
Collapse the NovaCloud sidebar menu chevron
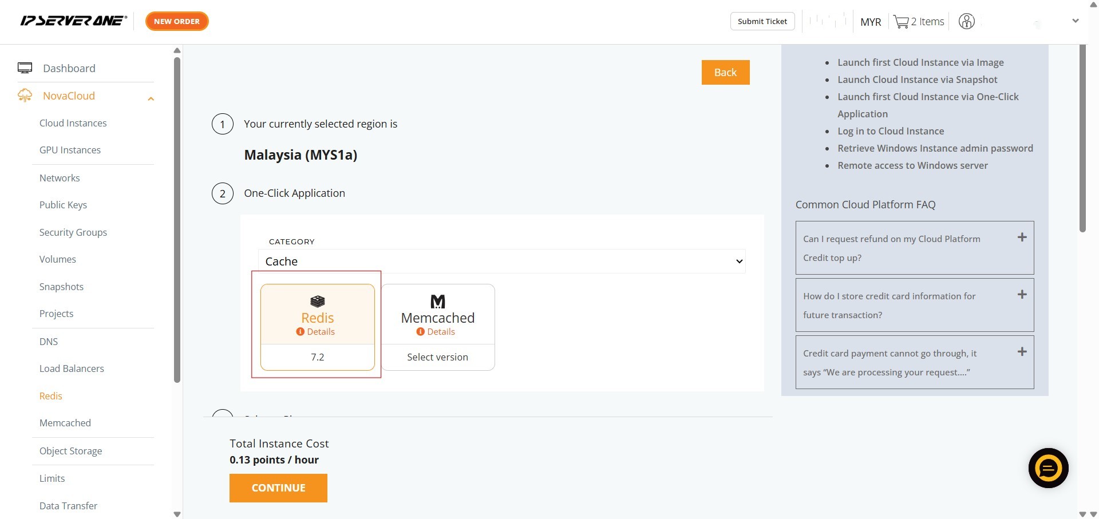[151, 99]
